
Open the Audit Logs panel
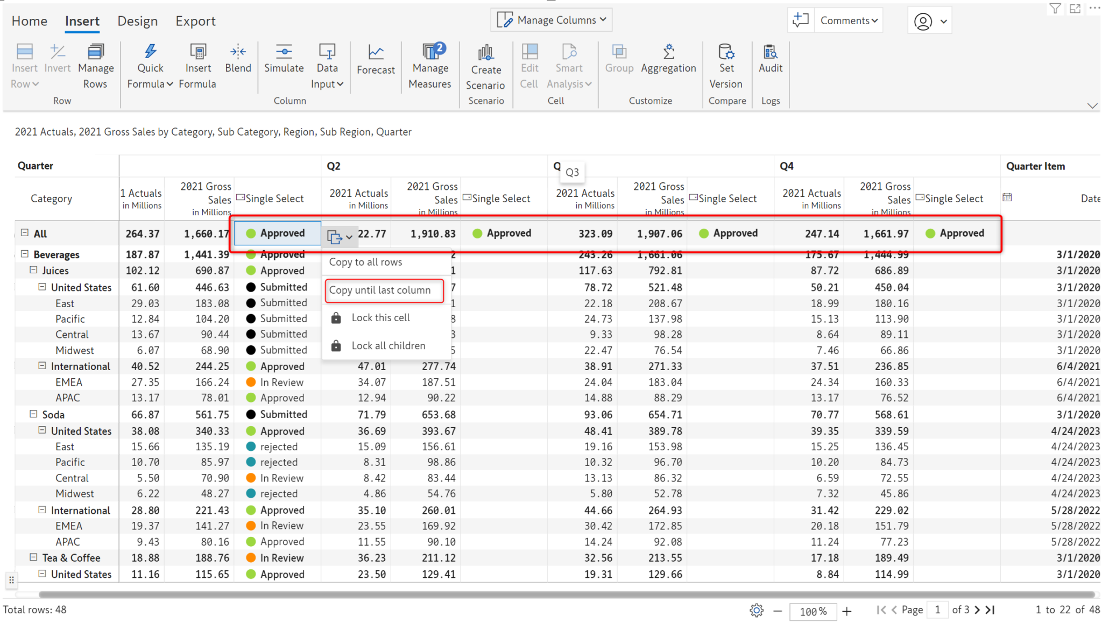click(x=771, y=61)
